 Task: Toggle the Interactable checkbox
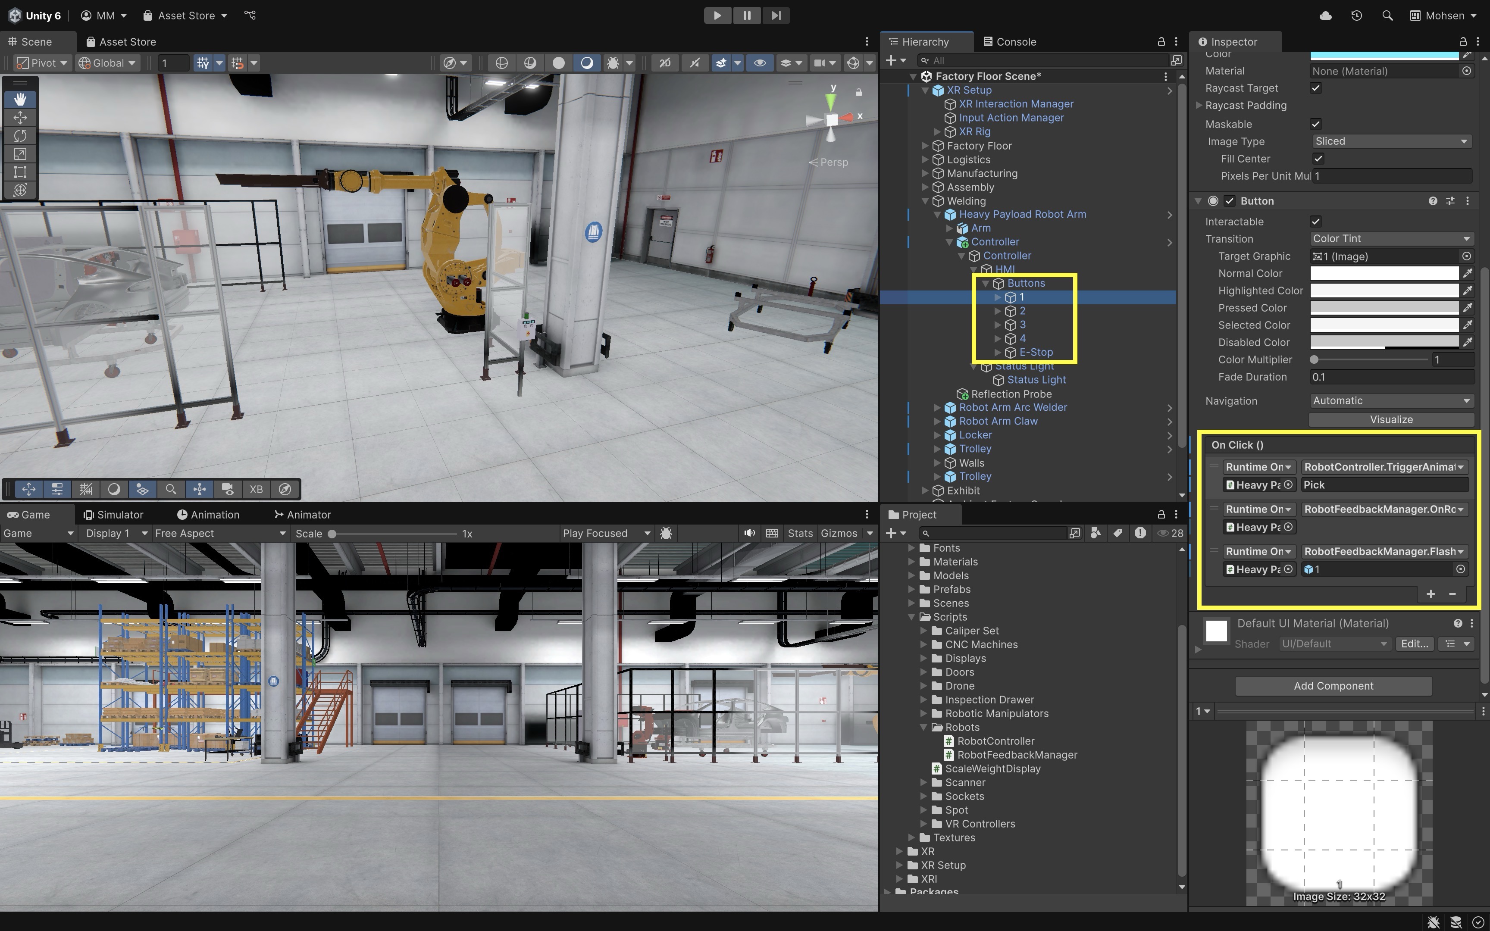[1316, 222]
